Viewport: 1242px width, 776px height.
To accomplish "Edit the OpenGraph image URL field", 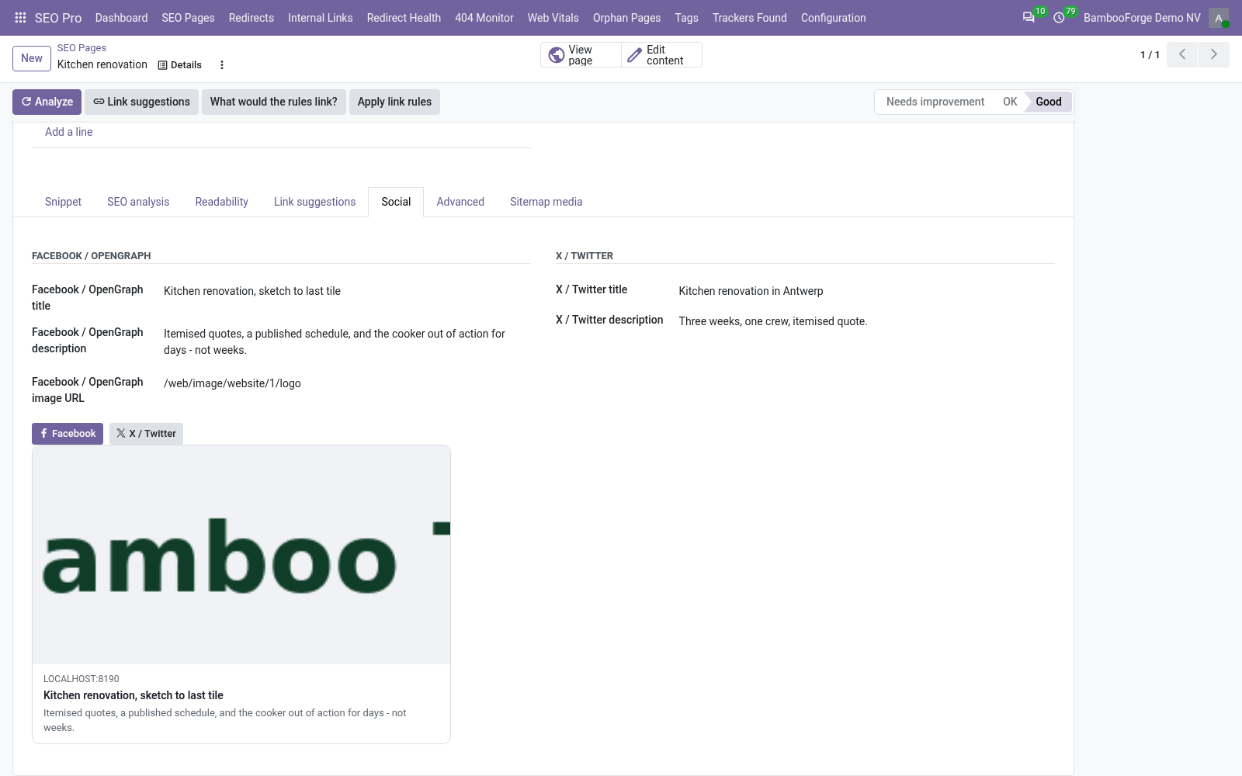I will (x=347, y=383).
